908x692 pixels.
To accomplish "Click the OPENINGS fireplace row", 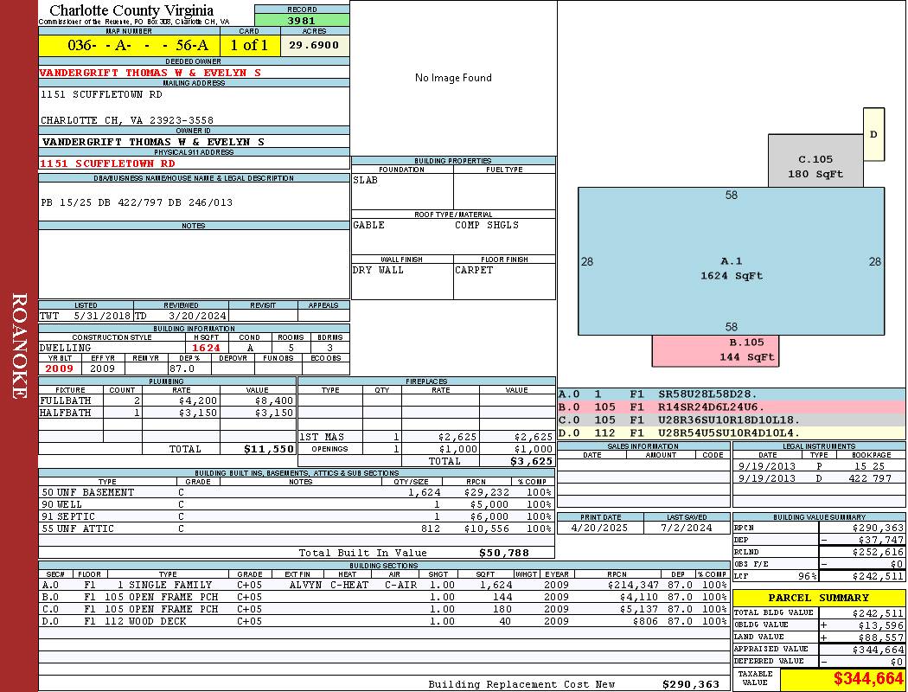I will tap(426, 449).
